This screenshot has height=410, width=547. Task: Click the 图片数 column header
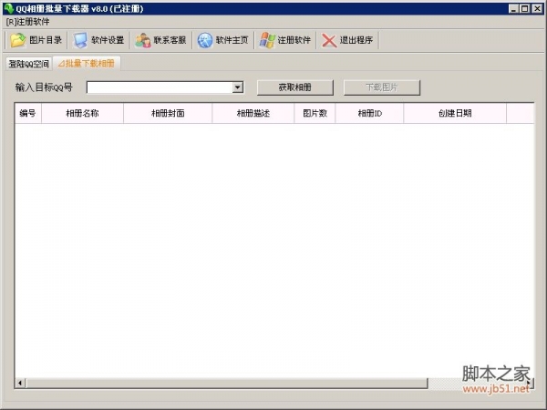315,113
